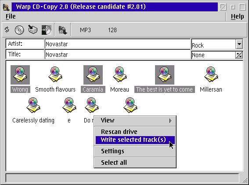Select the Do track icon
This screenshot has height=185, width=249.
pos(92,105)
